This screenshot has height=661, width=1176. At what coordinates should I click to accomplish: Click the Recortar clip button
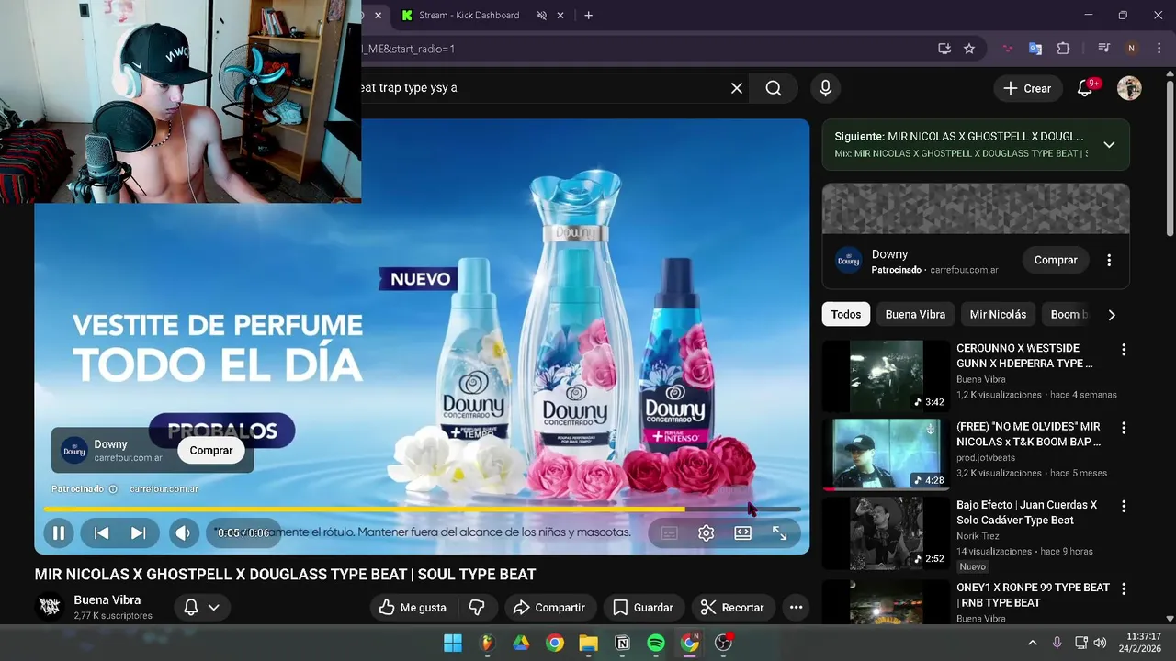[732, 608]
